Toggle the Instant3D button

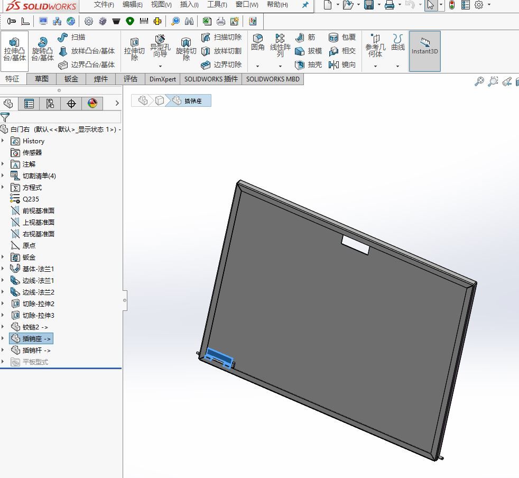(x=425, y=51)
